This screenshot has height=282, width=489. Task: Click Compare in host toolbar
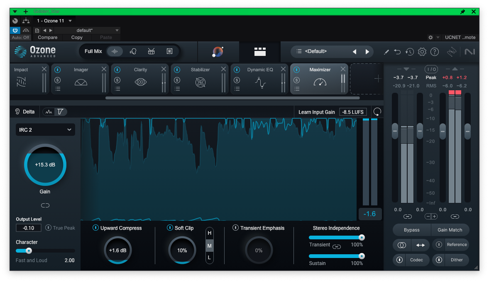point(48,37)
